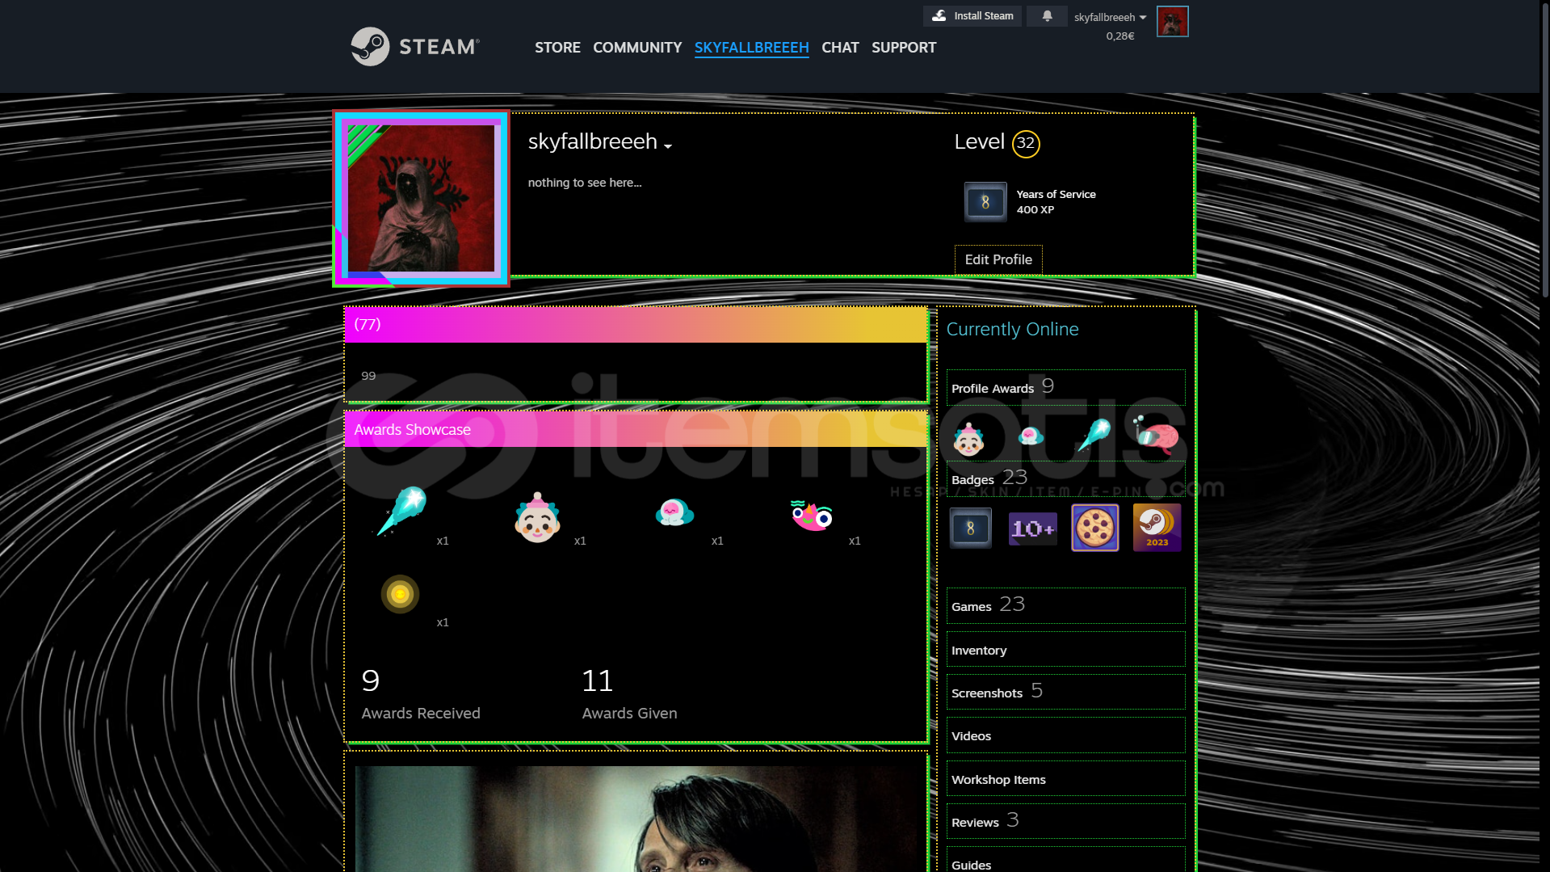Open the Videos link
Viewport: 1550px width, 872px height.
[1065, 735]
